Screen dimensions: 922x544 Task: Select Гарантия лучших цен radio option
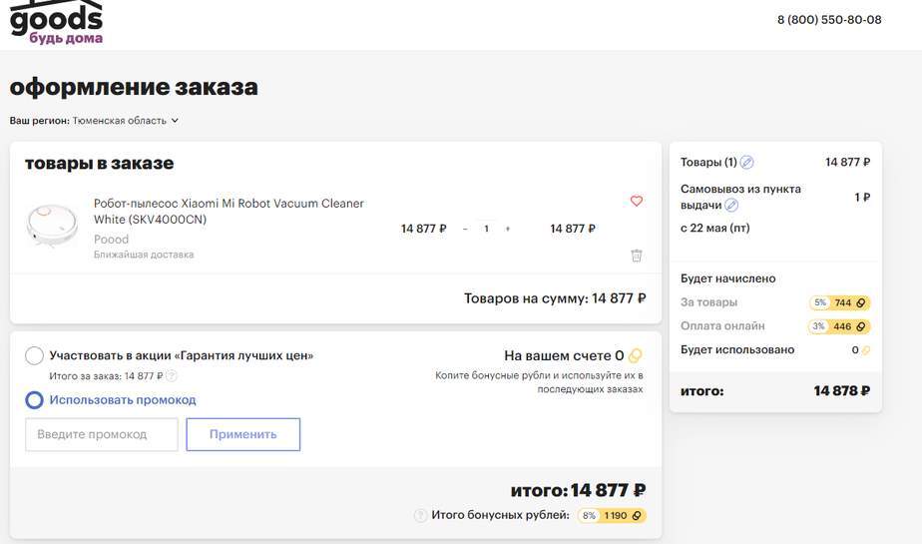(34, 355)
